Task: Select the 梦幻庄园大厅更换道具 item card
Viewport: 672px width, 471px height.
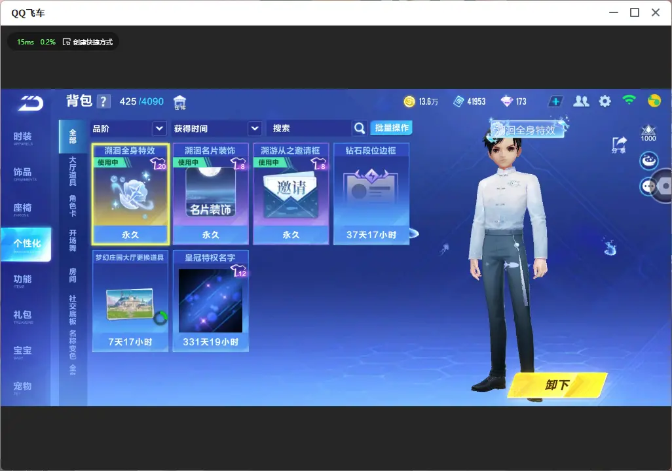Action: [130, 301]
